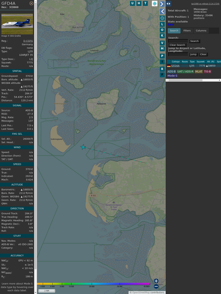Switch to the Filters tab

click(x=187, y=31)
